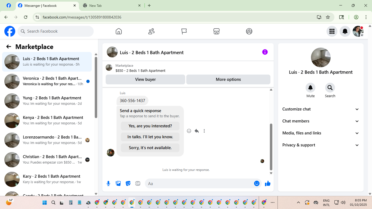The height and width of the screenshot is (209, 372).
Task: Click the browser address bar URL
Action: click(x=82, y=17)
